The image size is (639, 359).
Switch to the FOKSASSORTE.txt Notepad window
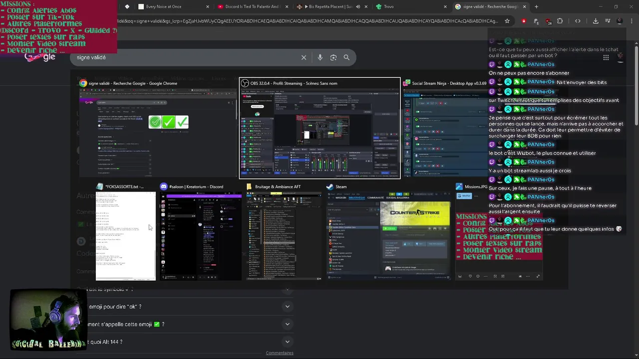(125, 232)
